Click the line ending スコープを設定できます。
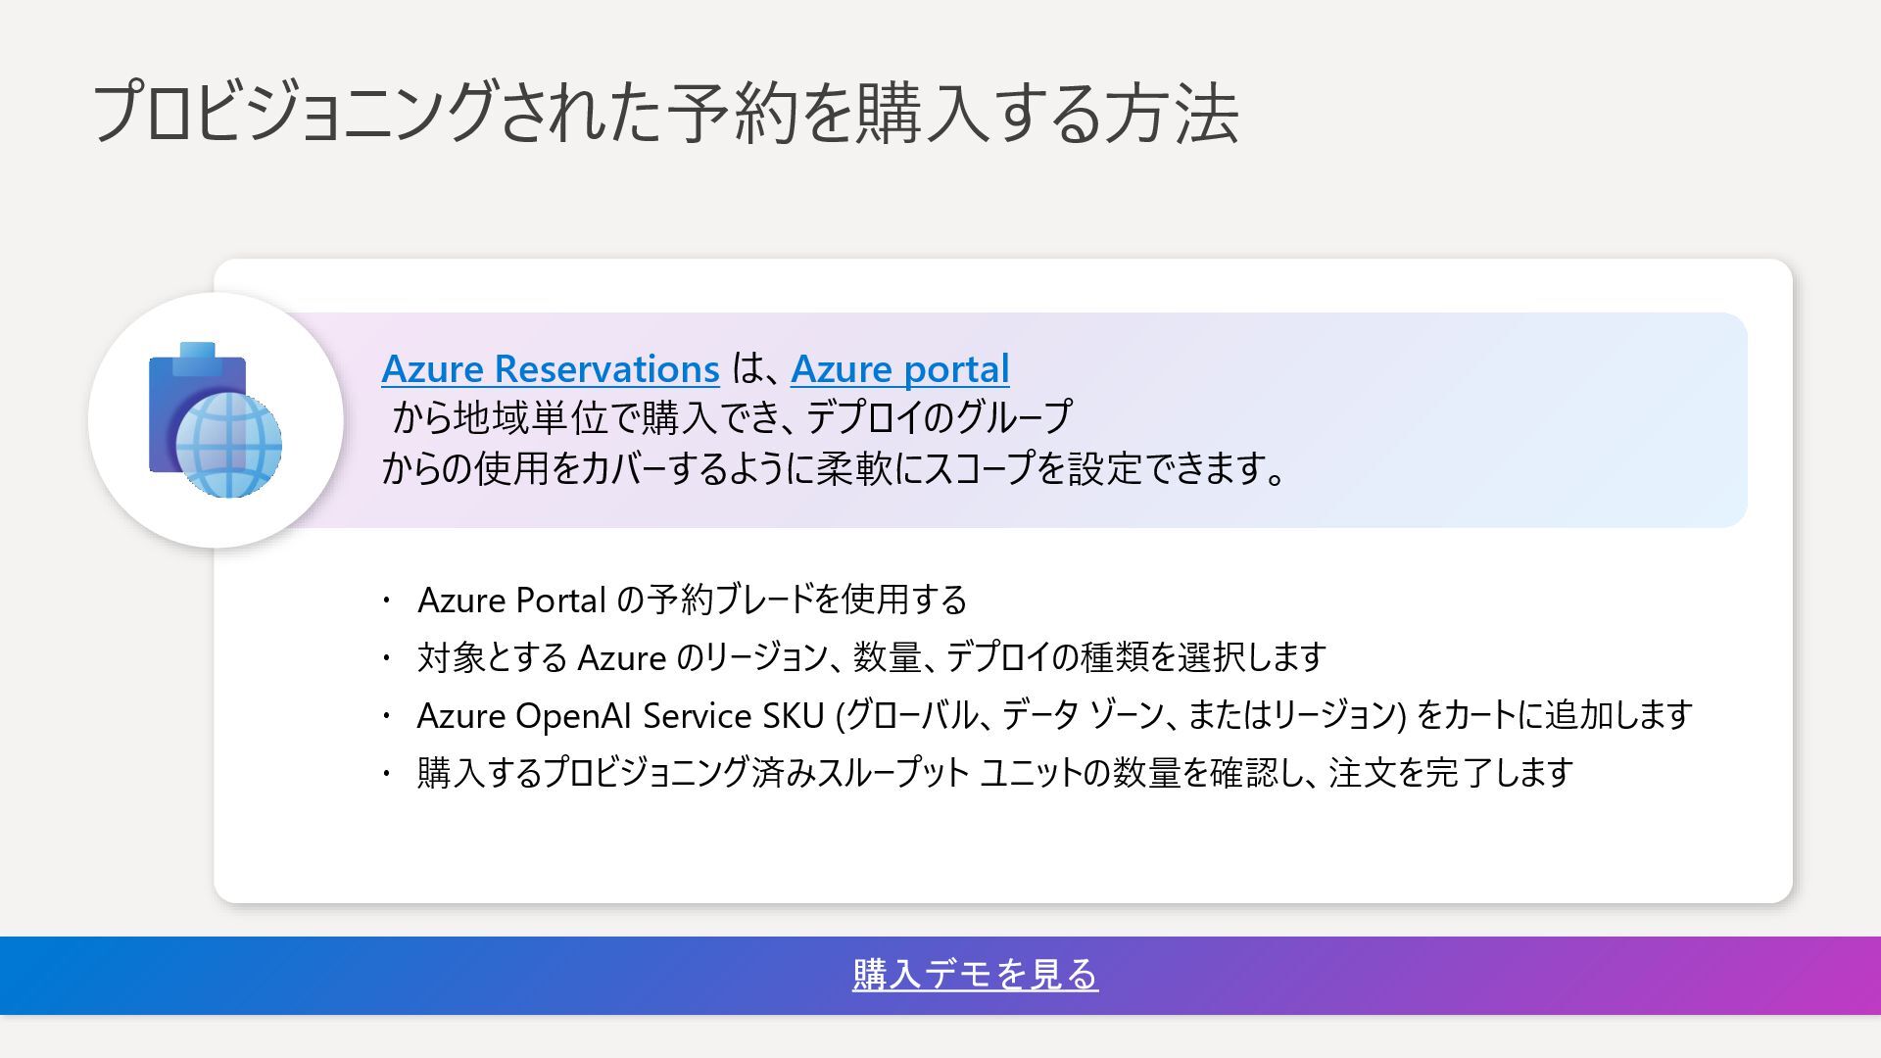Image resolution: width=1881 pixels, height=1058 pixels. coord(833,469)
